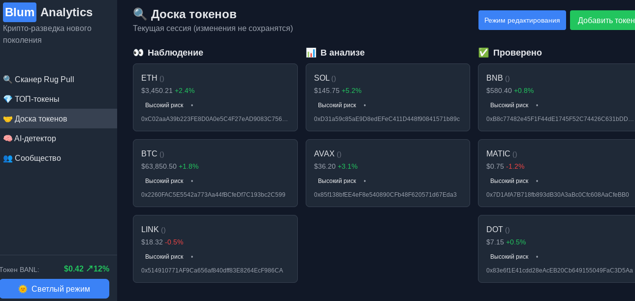Click the Добавить токен button

pos(603,20)
